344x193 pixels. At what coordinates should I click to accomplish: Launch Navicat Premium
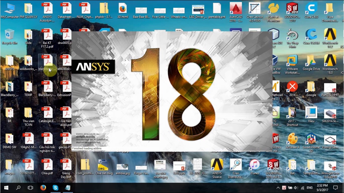[x=273, y=12]
